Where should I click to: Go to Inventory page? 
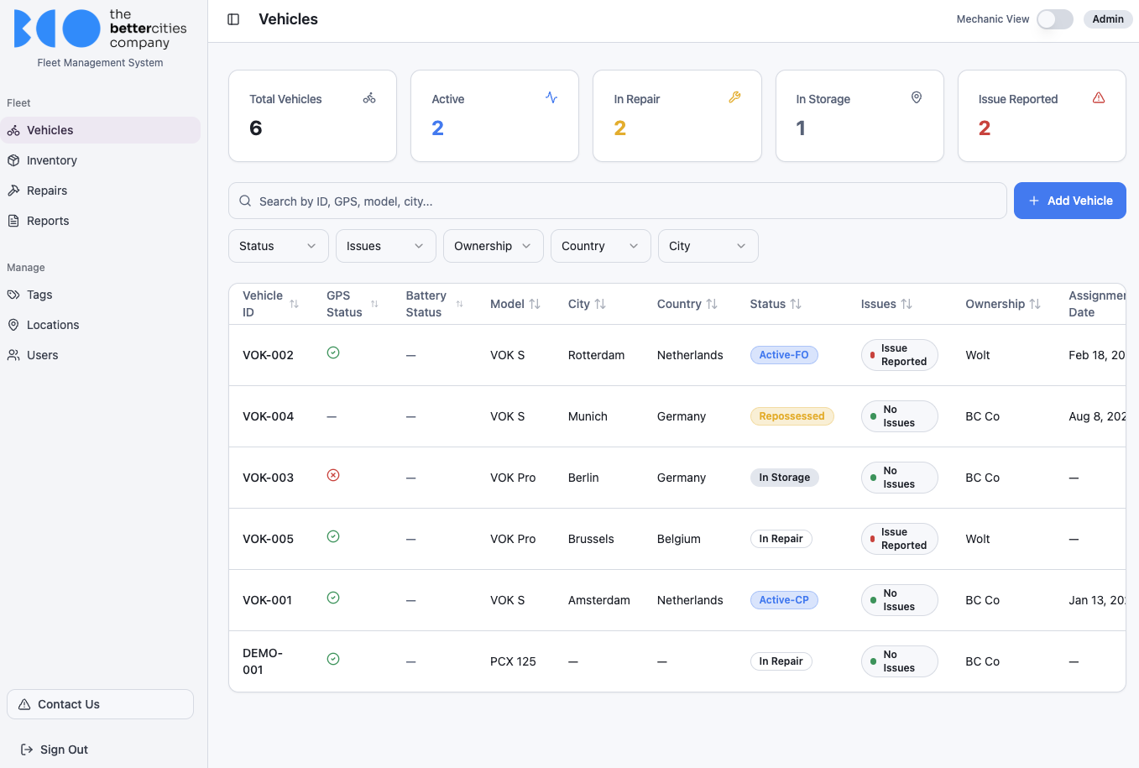101,160
